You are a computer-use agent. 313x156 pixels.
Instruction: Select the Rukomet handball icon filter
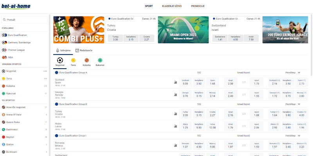pyautogui.click(x=100, y=62)
